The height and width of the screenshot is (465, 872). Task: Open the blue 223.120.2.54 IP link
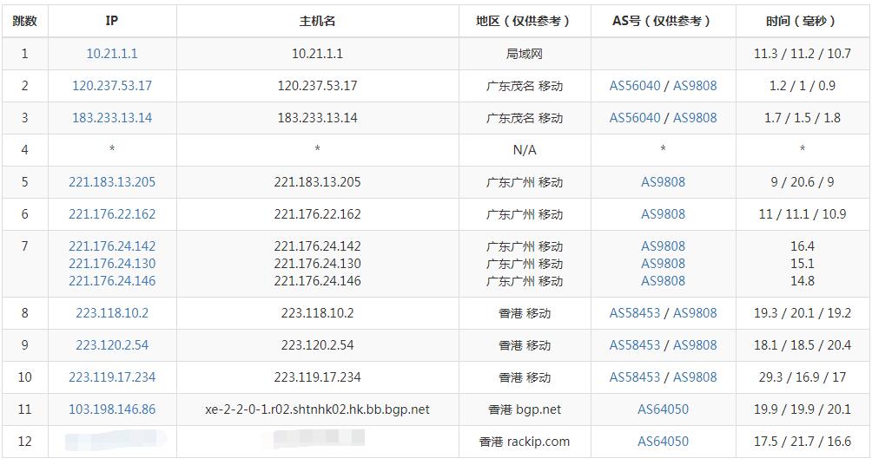112,345
